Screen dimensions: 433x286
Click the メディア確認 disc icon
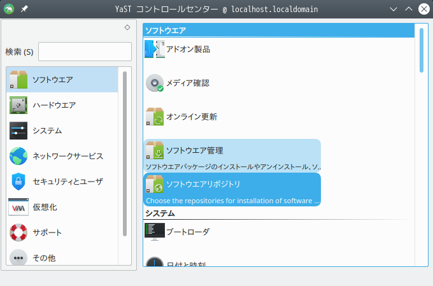point(155,83)
